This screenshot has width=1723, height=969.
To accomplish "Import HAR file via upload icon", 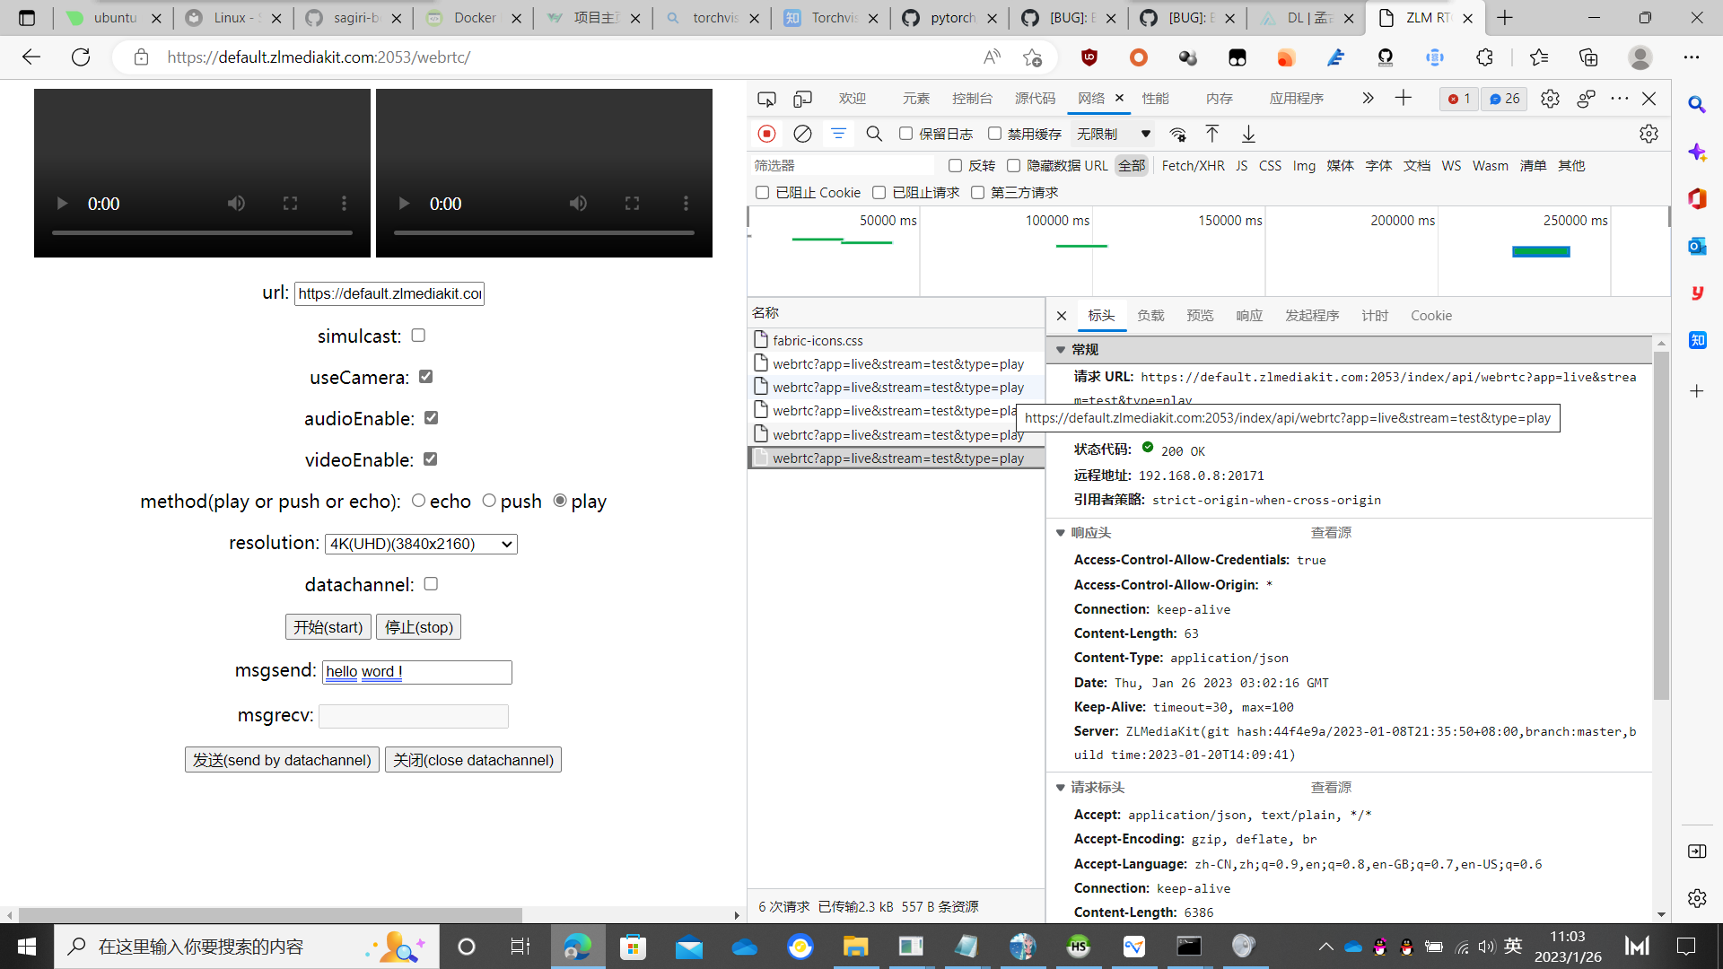I will [1212, 133].
